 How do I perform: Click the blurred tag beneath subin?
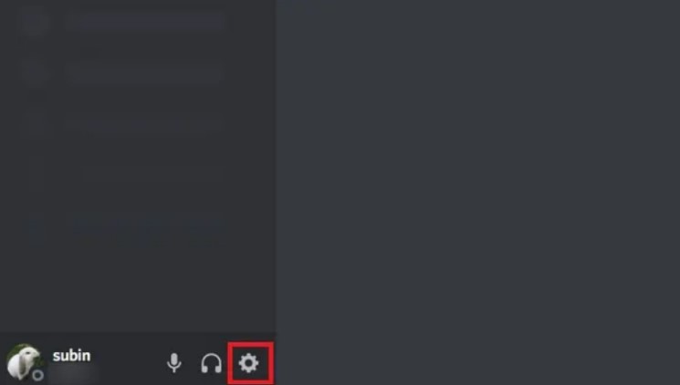click(71, 374)
